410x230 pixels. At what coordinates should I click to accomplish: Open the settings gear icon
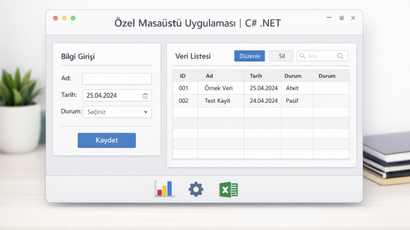tap(196, 189)
